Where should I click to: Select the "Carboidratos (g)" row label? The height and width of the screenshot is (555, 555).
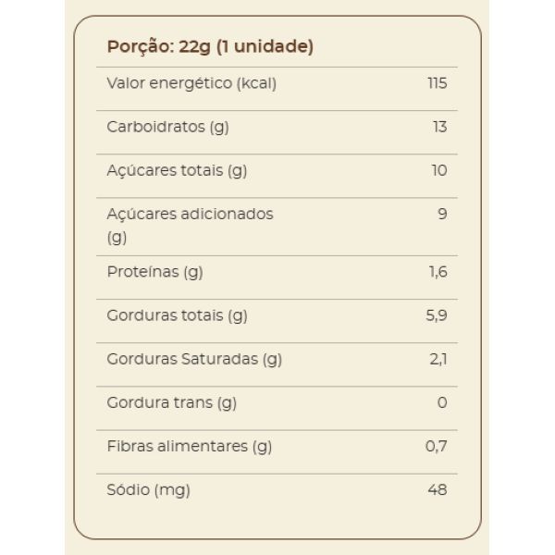(167, 127)
